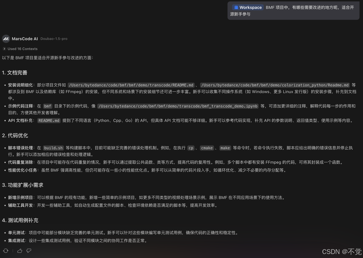Click the bmf directory code tag
The height and width of the screenshot is (258, 363).
pyautogui.click(x=48, y=106)
